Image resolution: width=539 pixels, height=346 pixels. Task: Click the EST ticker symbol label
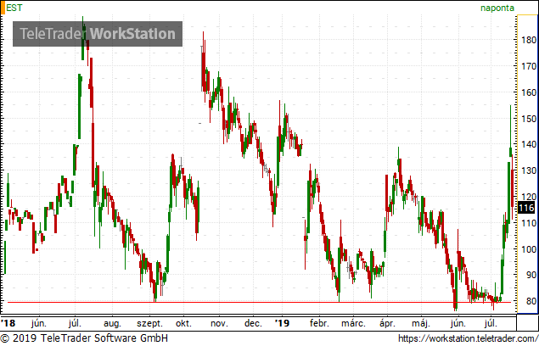14,8
